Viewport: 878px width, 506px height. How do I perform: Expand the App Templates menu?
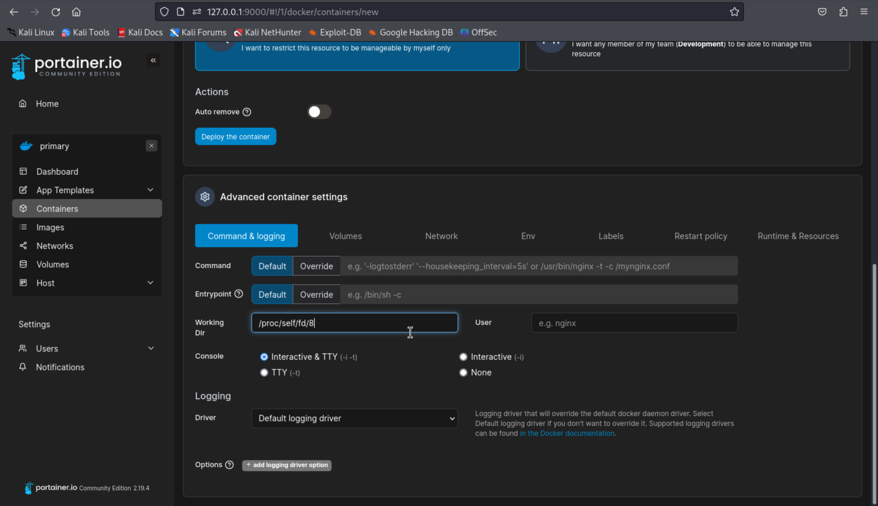150,190
